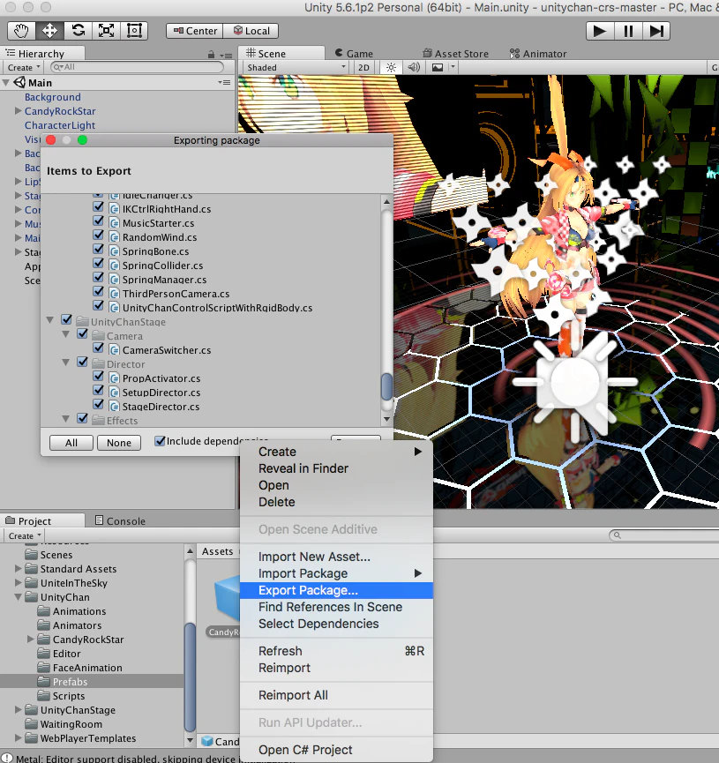The width and height of the screenshot is (719, 763).
Task: Click the Project panel search field
Action: click(x=664, y=535)
